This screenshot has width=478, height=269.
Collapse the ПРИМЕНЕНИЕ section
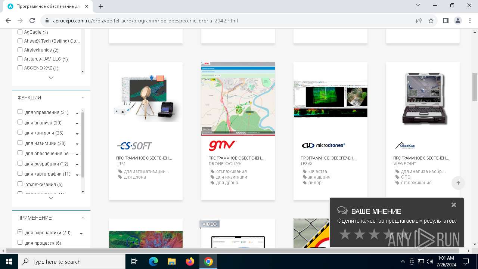click(x=83, y=218)
